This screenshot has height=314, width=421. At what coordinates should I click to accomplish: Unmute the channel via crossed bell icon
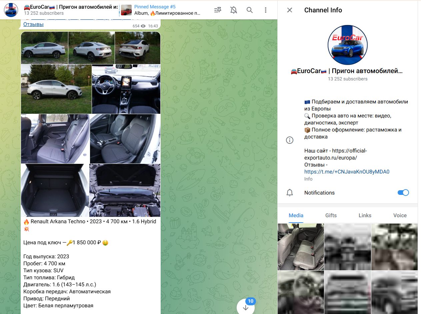[233, 10]
